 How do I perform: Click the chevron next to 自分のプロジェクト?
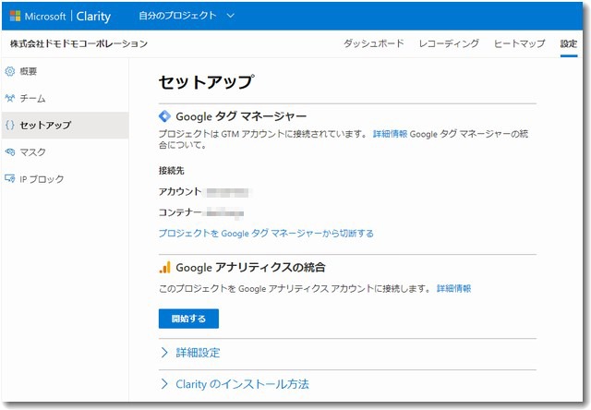[x=231, y=16]
